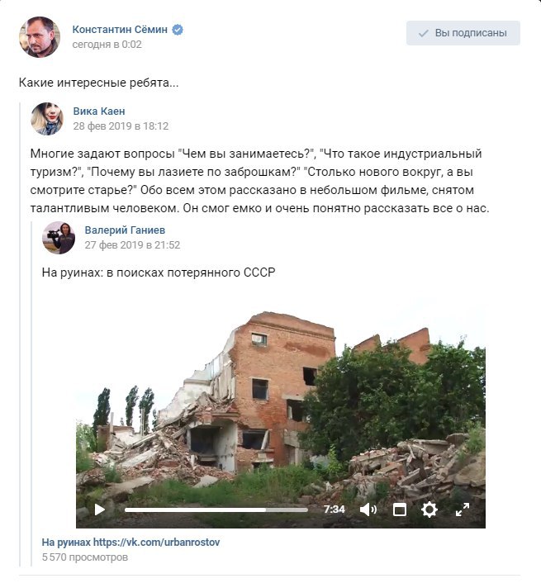Viewport: 541px width, 583px height.
Task: Open Вика Каен's avatar photo
Action: tap(47, 119)
